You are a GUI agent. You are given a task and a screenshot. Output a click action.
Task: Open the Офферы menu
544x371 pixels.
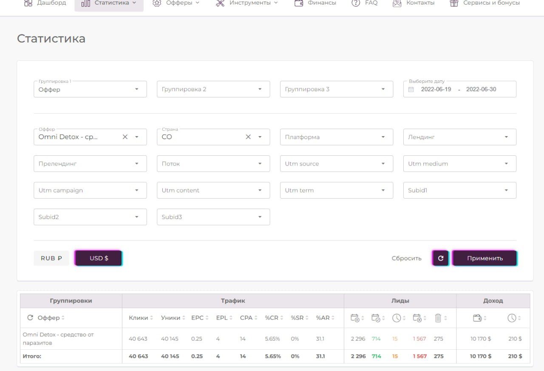click(x=176, y=3)
